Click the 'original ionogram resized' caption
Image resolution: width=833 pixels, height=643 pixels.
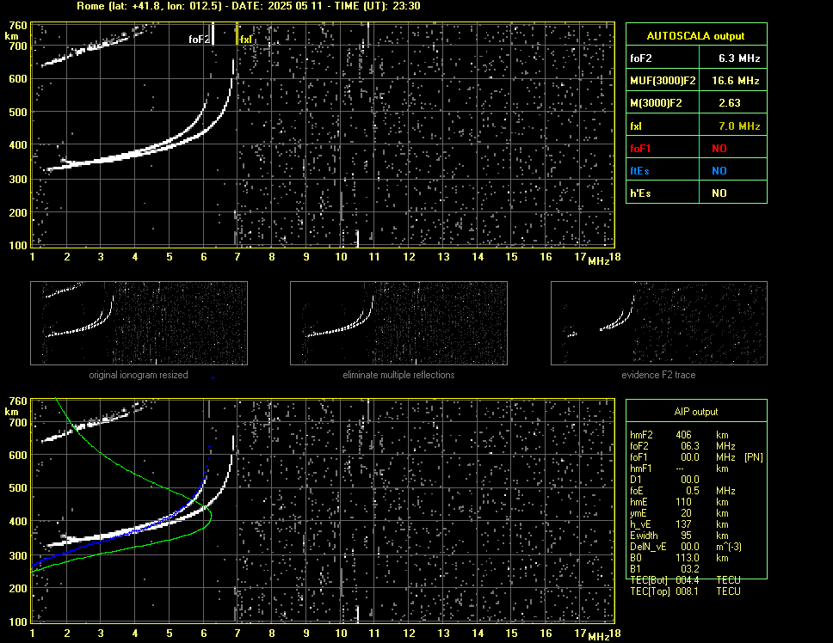point(139,375)
